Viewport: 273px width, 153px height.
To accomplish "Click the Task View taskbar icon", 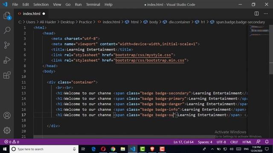I will pyautogui.click(x=83, y=149).
